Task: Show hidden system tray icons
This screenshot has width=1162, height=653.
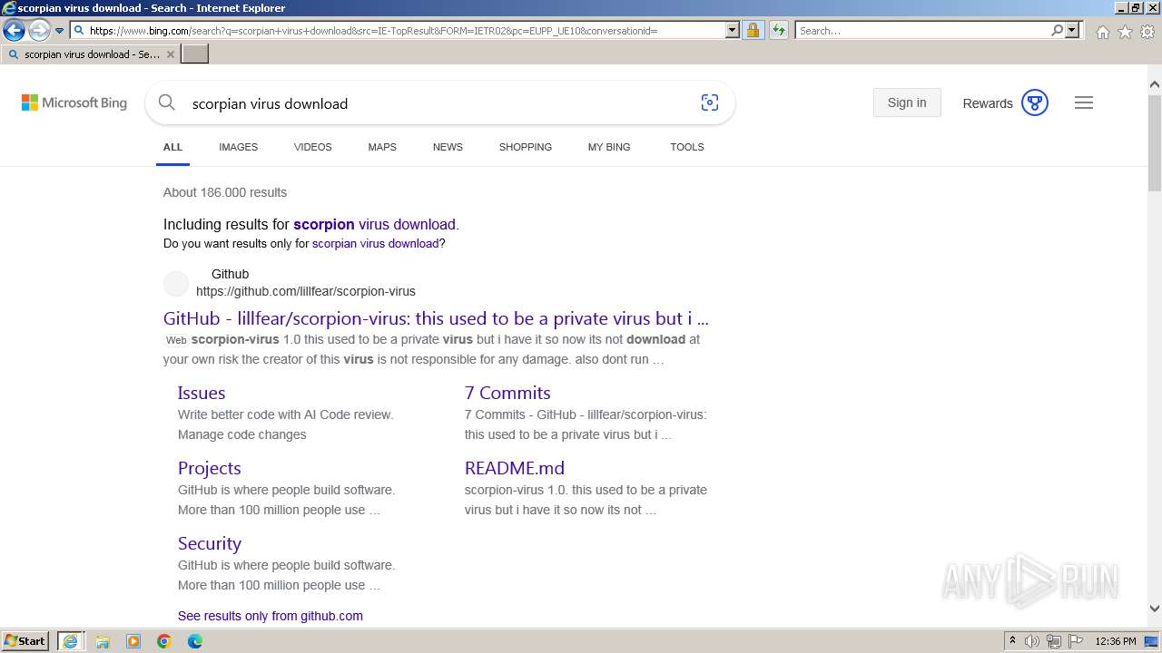Action: (1012, 641)
